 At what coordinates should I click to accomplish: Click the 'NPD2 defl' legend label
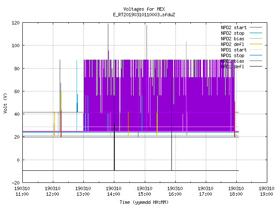point(232,44)
